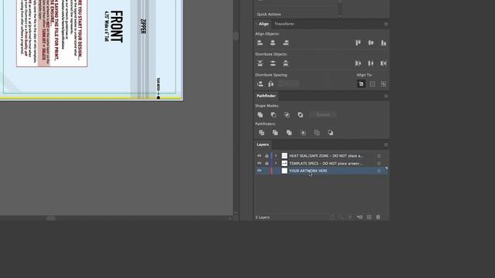Target the YOUR ARTWORK HERE layer circle
This screenshot has width=495, height=278.
379,171
